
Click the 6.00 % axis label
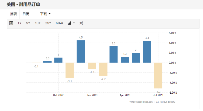172,33
